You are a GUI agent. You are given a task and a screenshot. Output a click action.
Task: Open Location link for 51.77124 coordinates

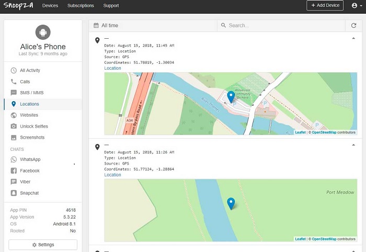pos(112,175)
